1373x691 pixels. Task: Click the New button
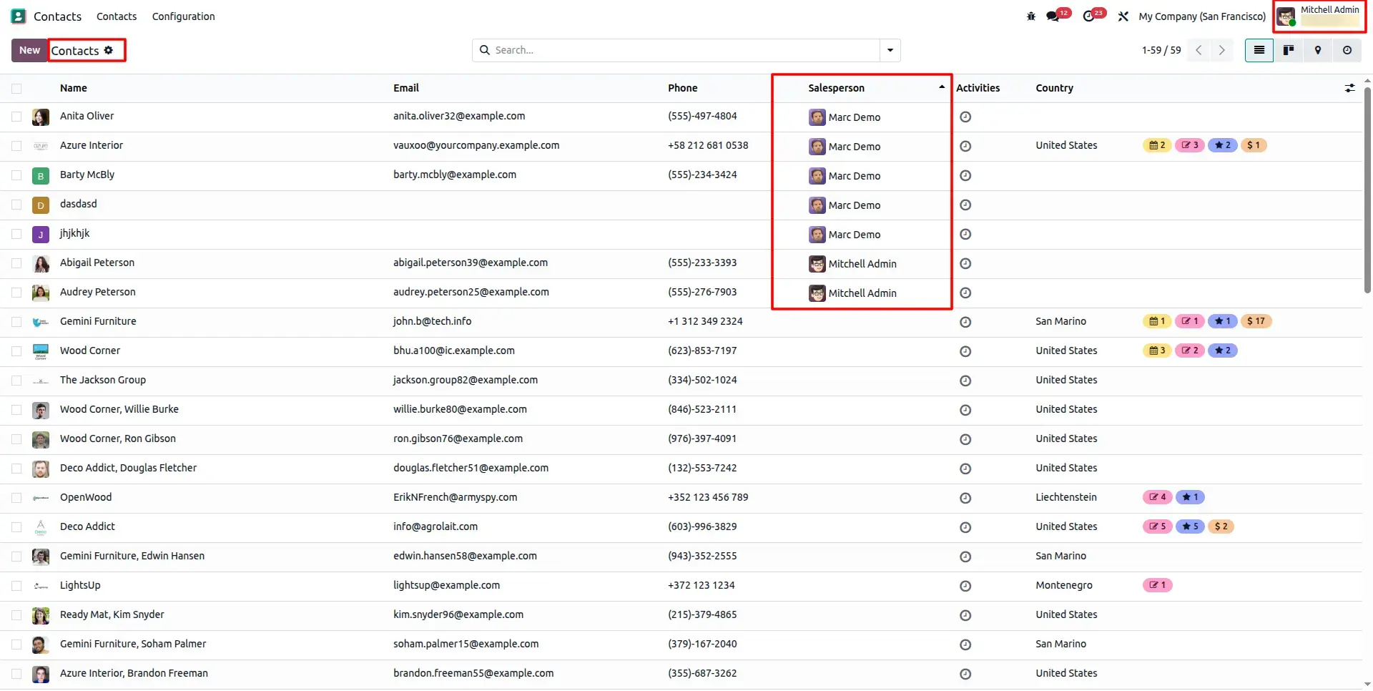29,50
